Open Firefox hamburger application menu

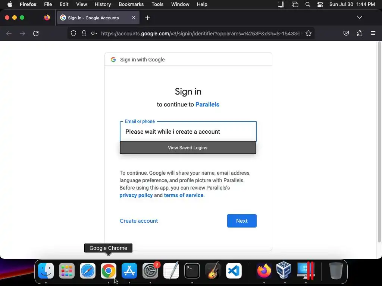[x=373, y=33]
